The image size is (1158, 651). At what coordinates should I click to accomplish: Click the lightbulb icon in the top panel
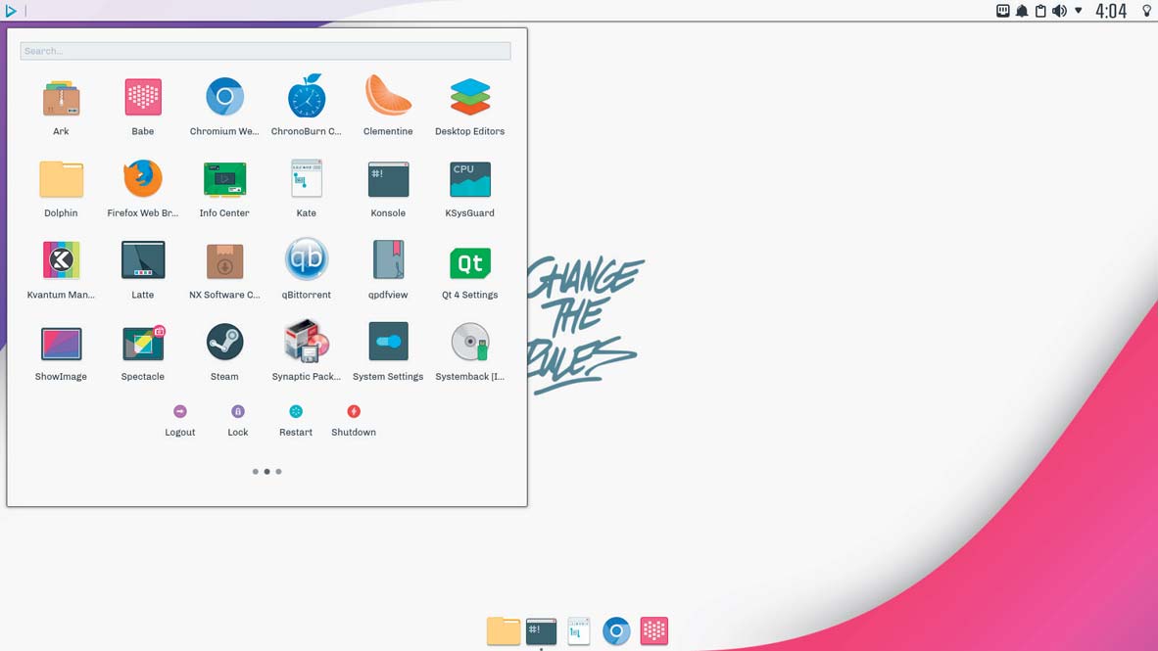[x=1147, y=11]
